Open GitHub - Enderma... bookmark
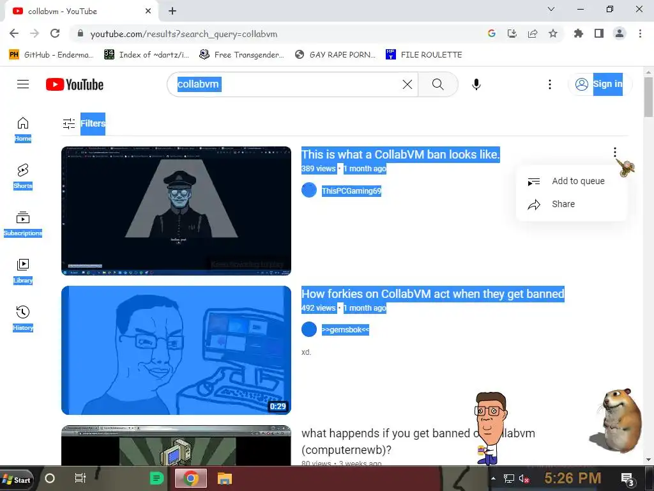This screenshot has width=654, height=491. [51, 55]
